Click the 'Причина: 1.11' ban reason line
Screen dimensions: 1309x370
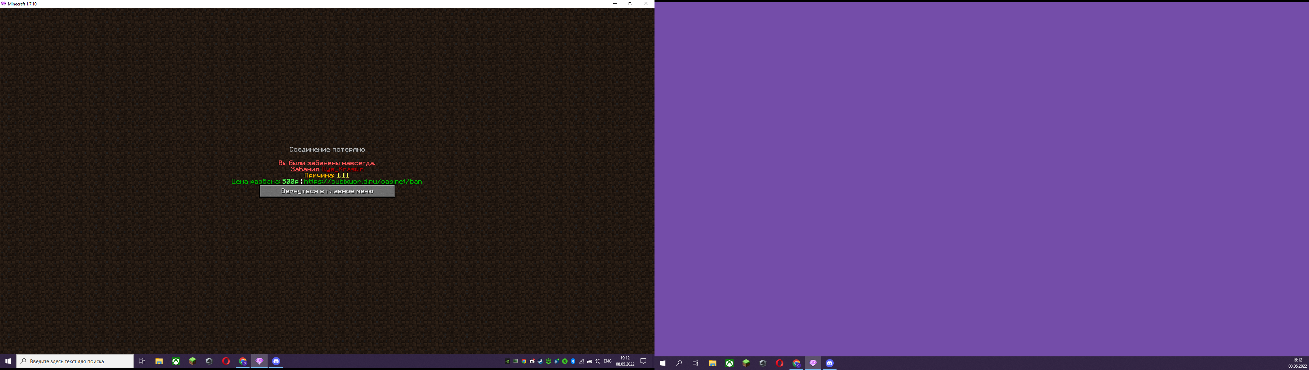327,175
